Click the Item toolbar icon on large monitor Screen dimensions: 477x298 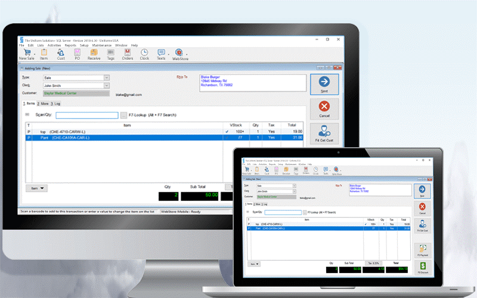tap(44, 55)
